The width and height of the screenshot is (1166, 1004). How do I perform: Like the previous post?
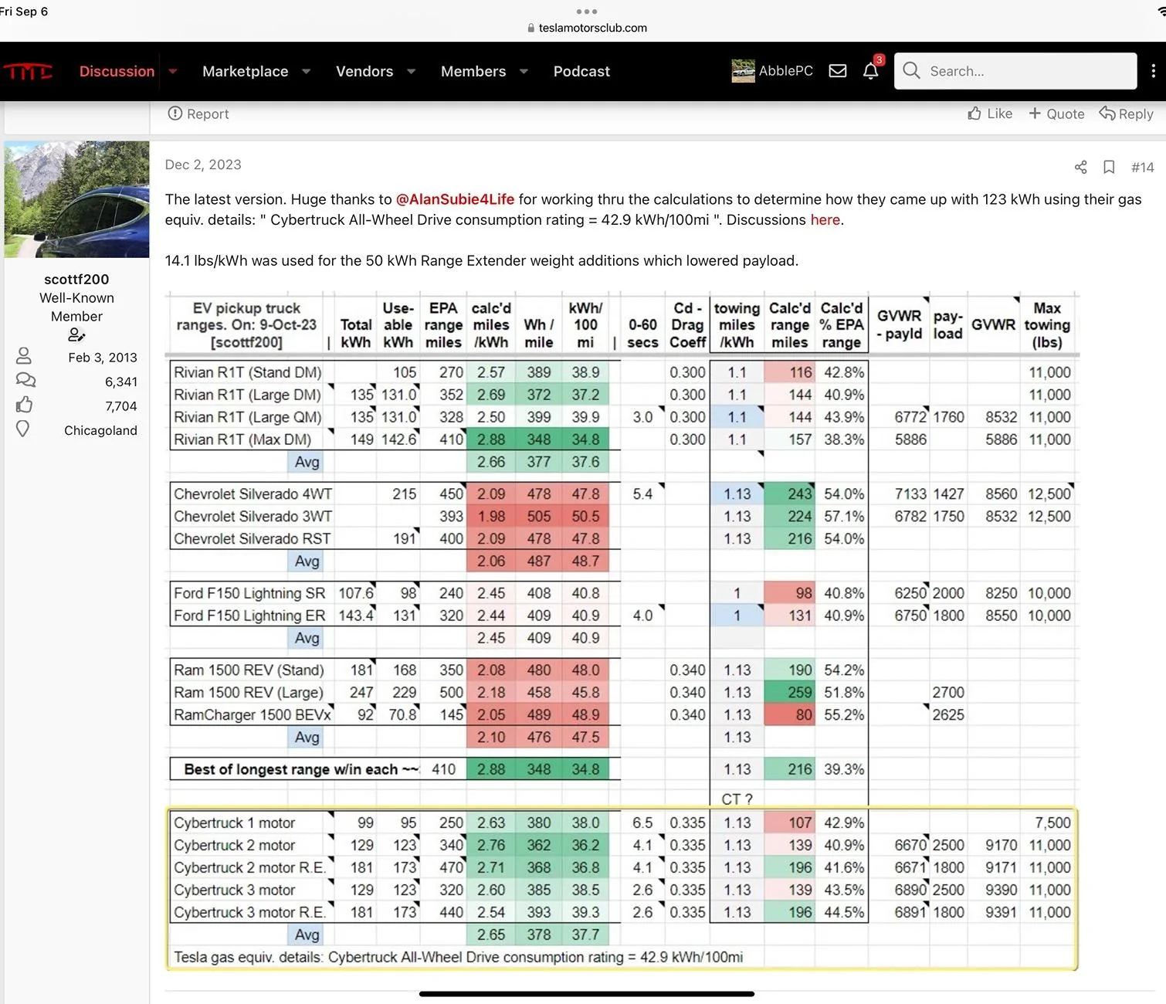point(990,114)
